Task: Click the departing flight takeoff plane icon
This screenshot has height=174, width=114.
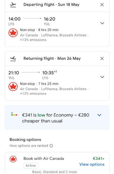Action: (13, 5)
